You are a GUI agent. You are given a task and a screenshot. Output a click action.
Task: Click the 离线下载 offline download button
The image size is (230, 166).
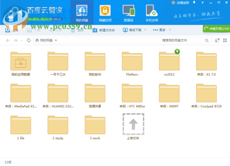tap(132, 30)
